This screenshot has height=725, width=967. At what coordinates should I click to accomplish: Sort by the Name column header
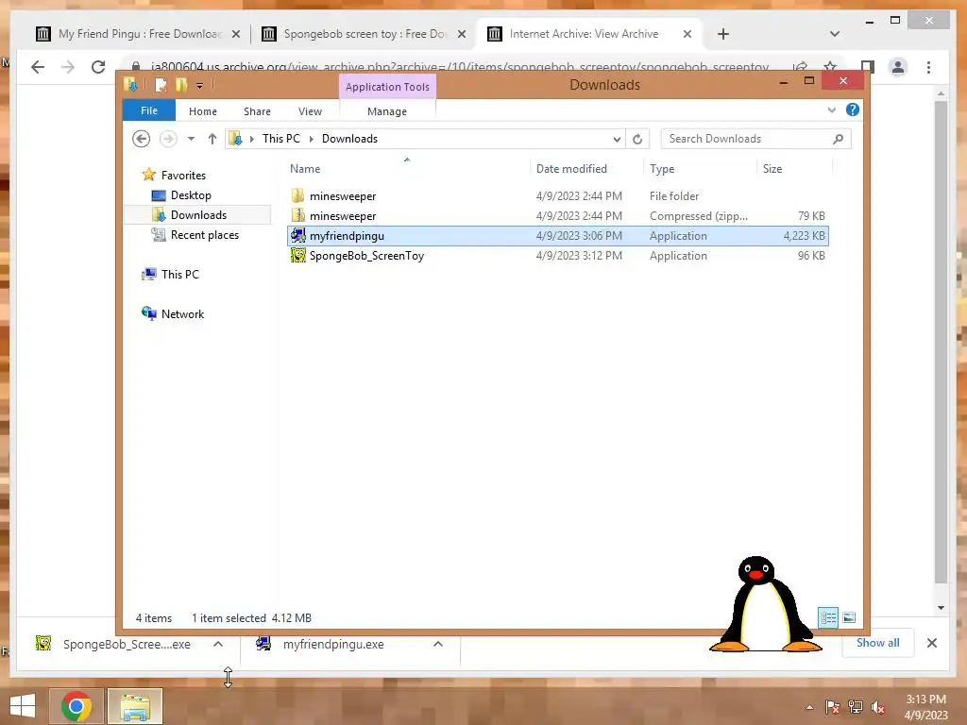(x=407, y=168)
